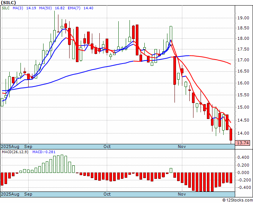Image resolution: width=253 pixels, height=203 pixels.
Task: Click 2025Aug on the price chart timeline
Action: [10, 146]
